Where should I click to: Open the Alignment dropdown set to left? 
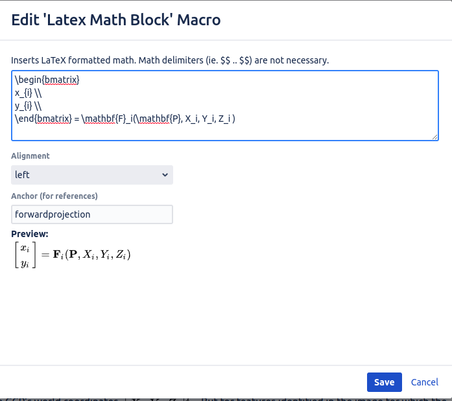(92, 175)
